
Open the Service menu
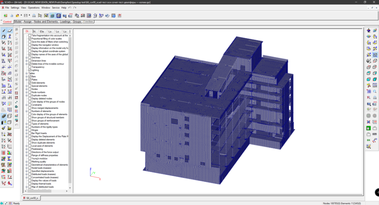tap(56, 7)
